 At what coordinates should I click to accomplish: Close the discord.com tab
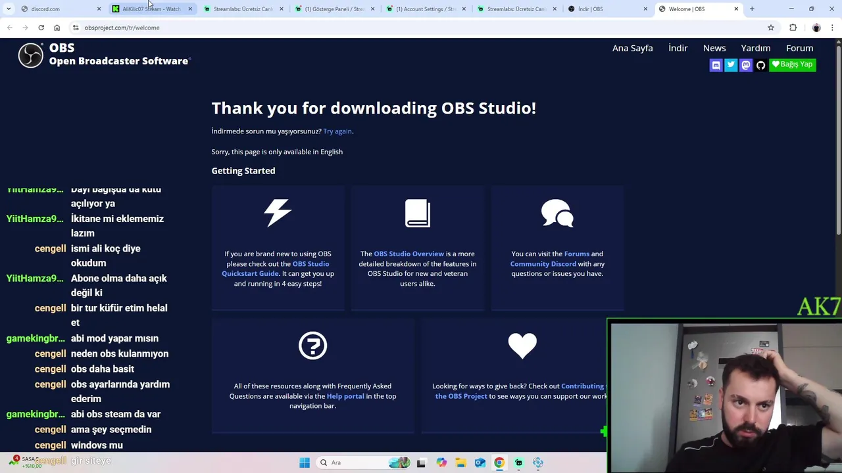tap(99, 9)
